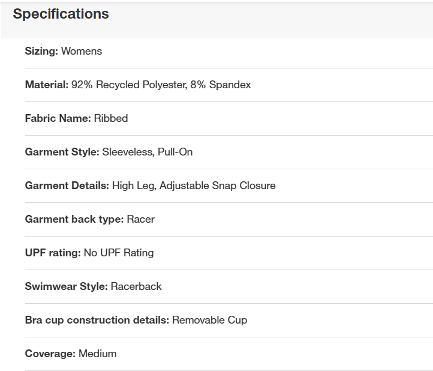The image size is (433, 371).
Task: Click the Swimwear Style label
Action: tap(66, 286)
